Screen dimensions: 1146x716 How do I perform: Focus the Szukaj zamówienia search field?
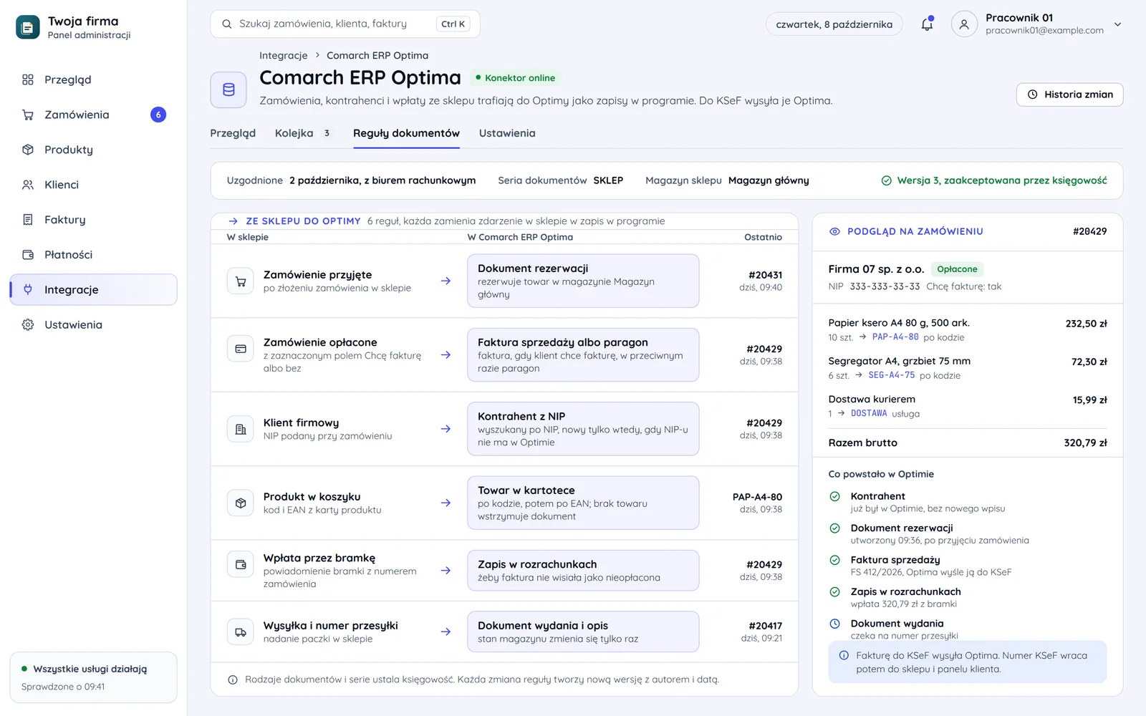click(345, 24)
